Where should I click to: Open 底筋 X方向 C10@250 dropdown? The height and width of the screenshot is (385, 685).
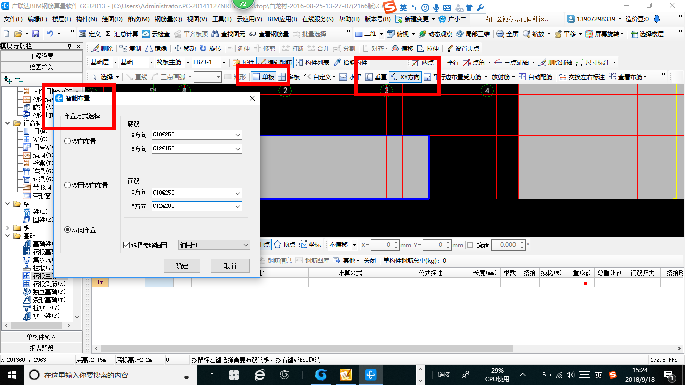pos(237,135)
